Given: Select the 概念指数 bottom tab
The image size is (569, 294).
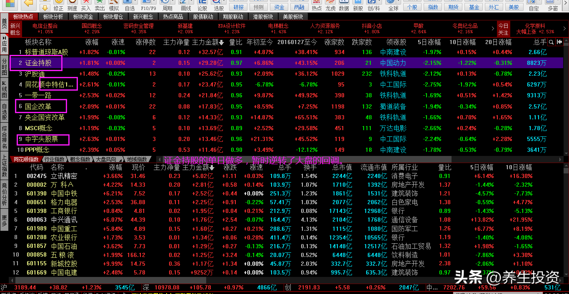Looking at the screenshot, I should tap(80, 159).
